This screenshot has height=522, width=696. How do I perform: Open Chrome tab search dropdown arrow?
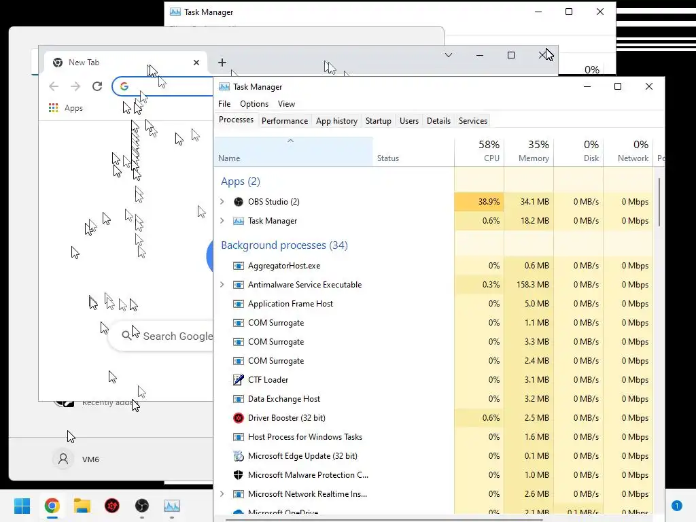449,55
